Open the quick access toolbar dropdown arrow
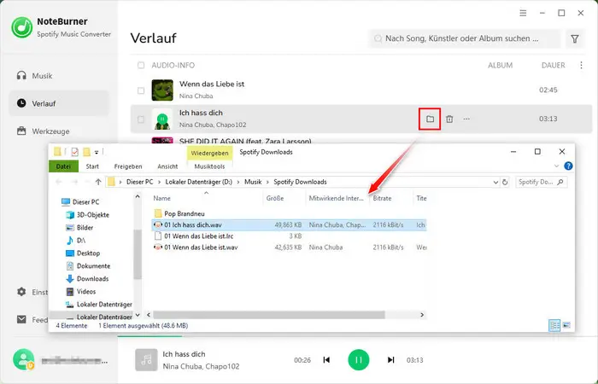 (x=97, y=153)
